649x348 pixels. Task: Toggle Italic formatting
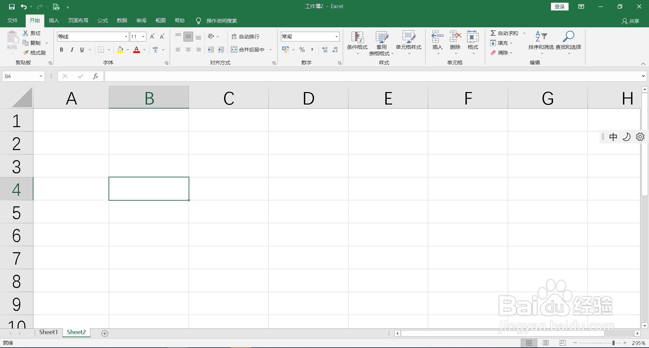pyautogui.click(x=72, y=50)
